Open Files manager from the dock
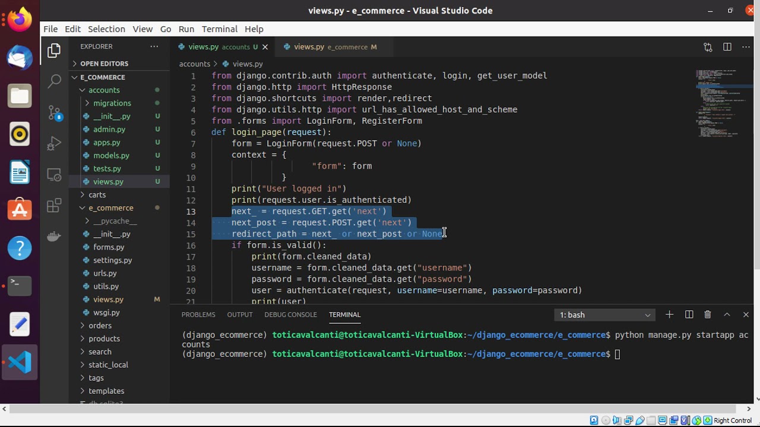The width and height of the screenshot is (760, 427). coord(20,95)
